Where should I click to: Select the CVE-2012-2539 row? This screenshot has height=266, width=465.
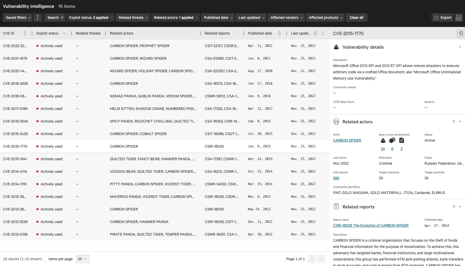tap(165, 222)
